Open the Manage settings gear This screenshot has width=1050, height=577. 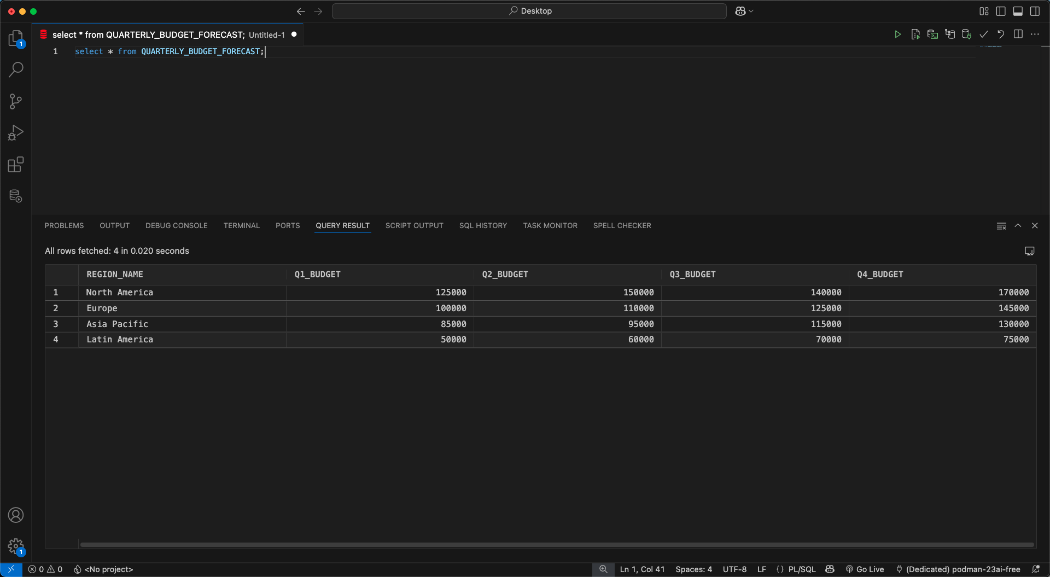(x=16, y=546)
